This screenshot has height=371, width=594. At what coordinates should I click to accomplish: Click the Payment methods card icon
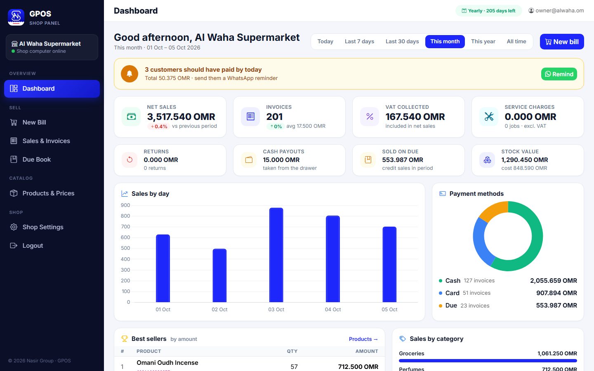click(443, 194)
